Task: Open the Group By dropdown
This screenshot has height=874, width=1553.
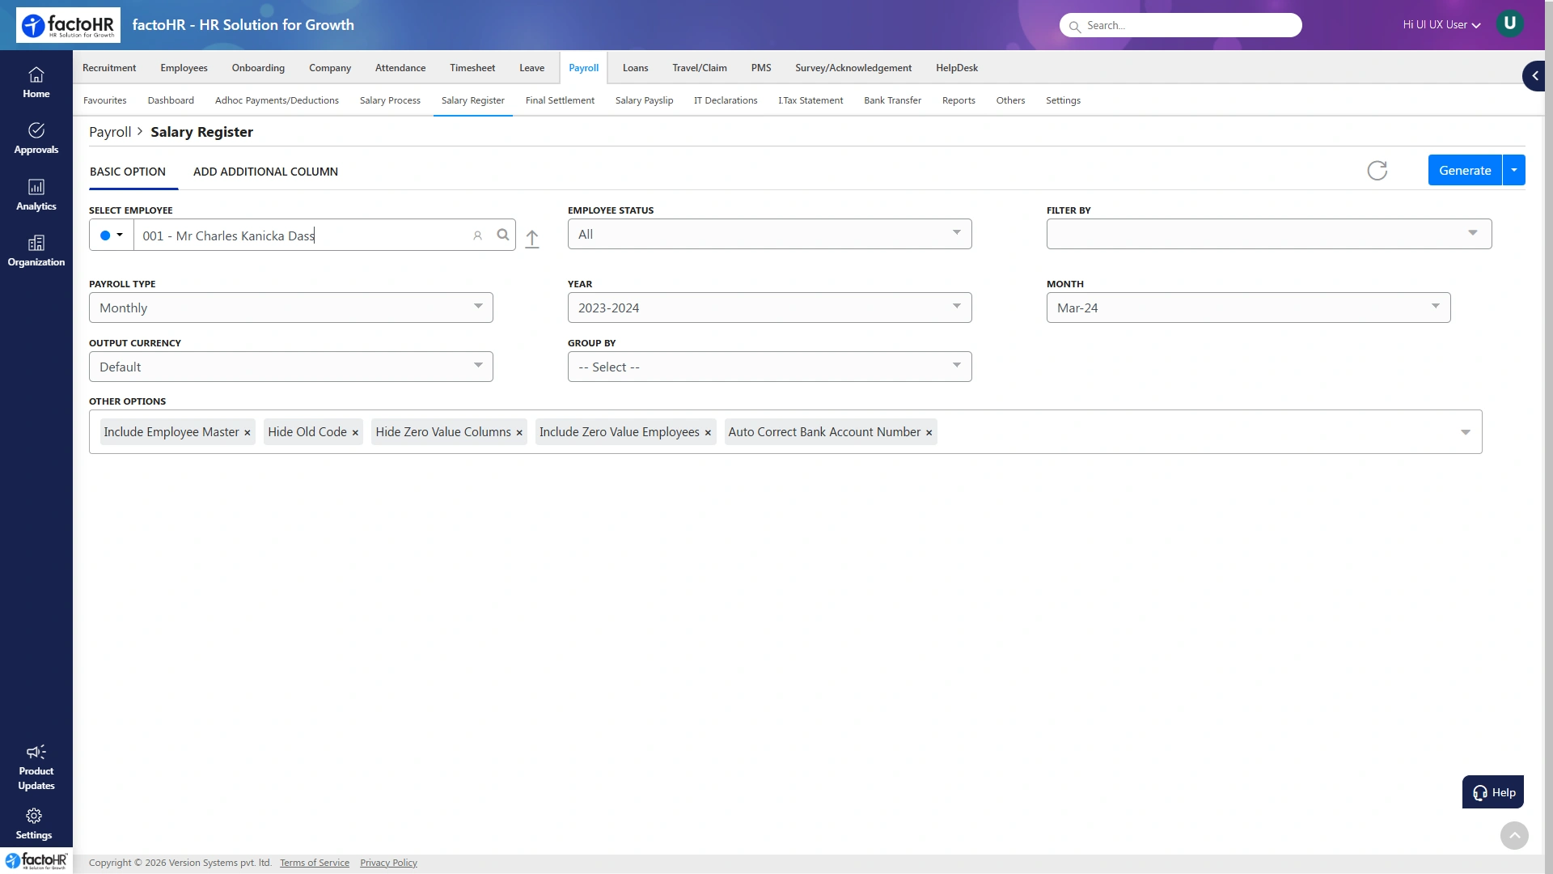Action: click(x=769, y=367)
